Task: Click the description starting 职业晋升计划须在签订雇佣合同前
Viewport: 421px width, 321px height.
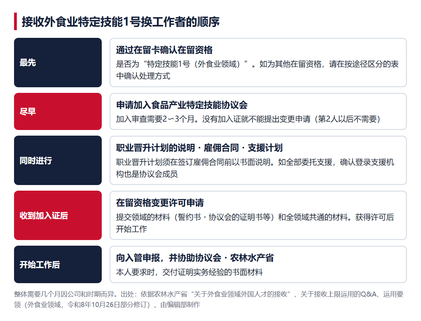Action: tap(255, 168)
